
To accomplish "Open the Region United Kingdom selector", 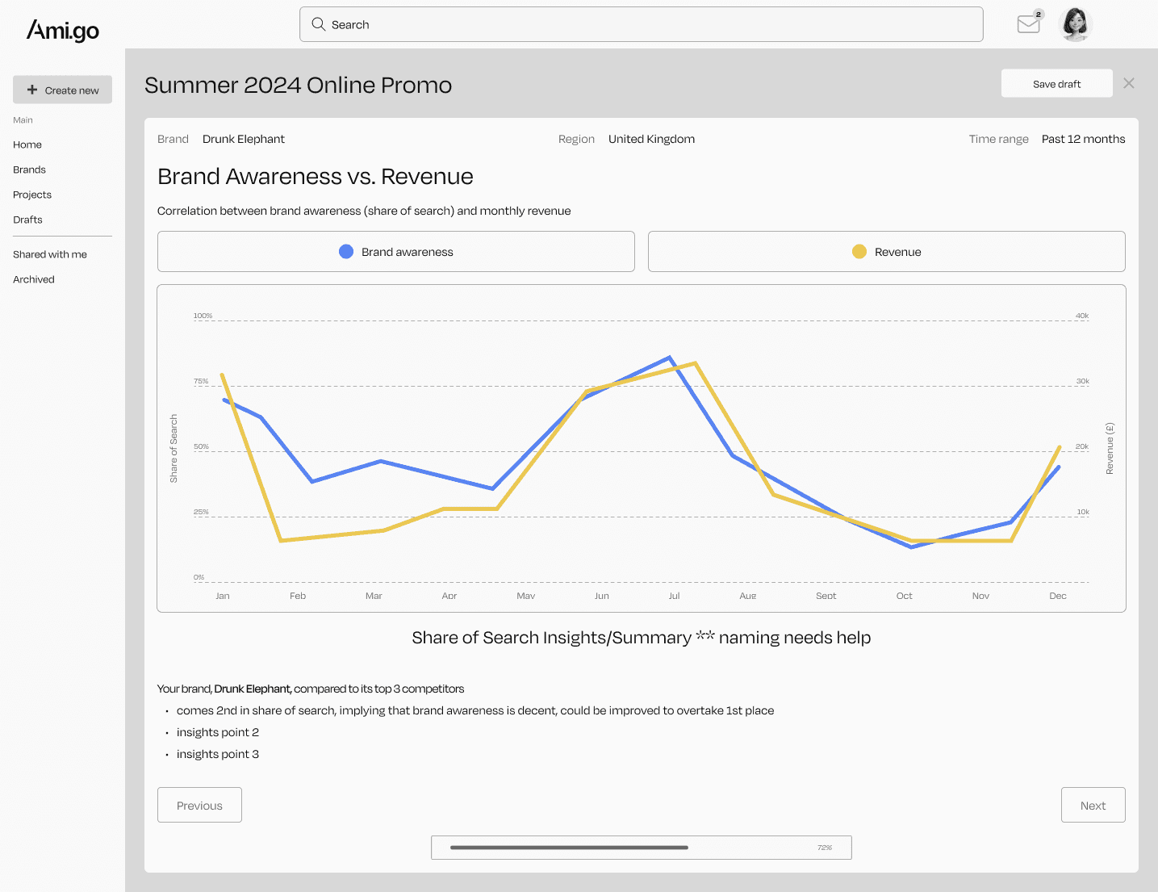I will 651,139.
